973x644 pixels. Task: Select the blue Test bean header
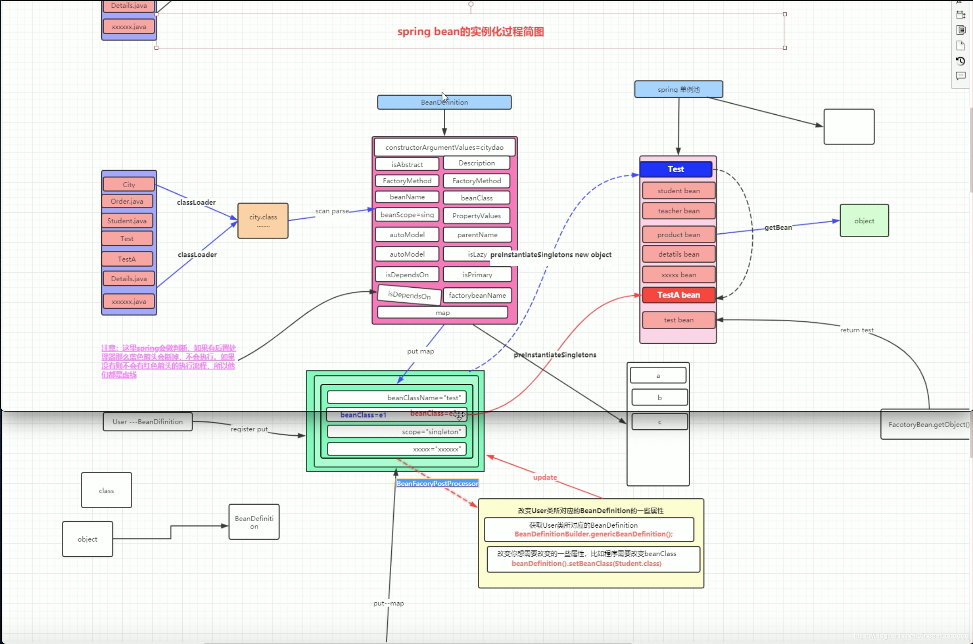675,169
